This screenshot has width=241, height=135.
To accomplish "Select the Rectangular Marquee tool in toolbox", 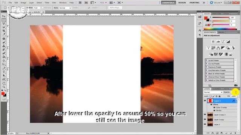I will pyautogui.click(x=4, y=20).
